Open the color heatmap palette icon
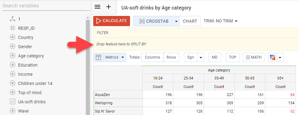Image resolution: width=299 pixels, height=115 pixels. click(x=273, y=57)
